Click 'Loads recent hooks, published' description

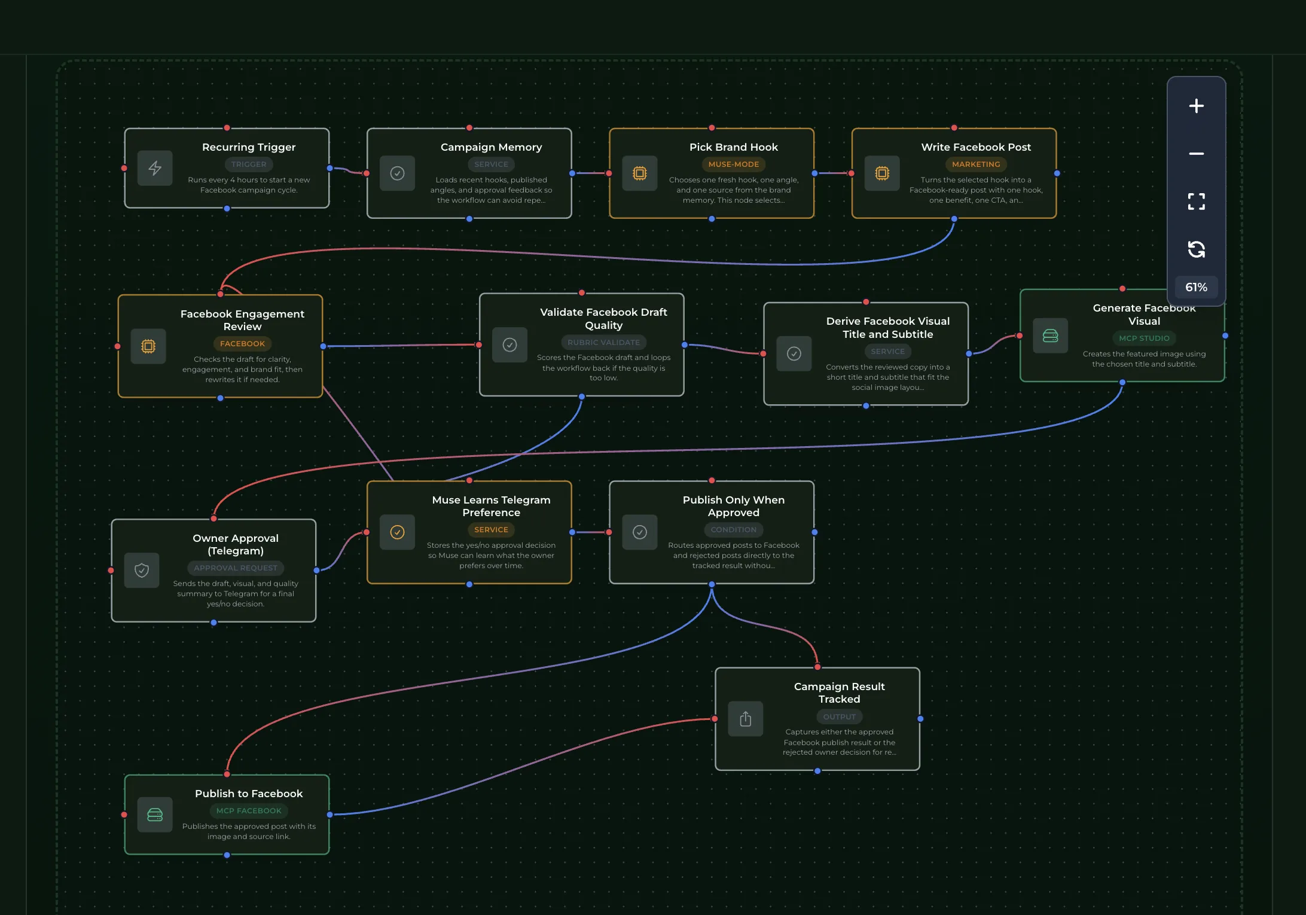(x=491, y=190)
